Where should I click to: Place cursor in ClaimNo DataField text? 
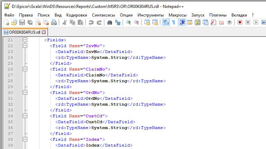tap(95, 75)
